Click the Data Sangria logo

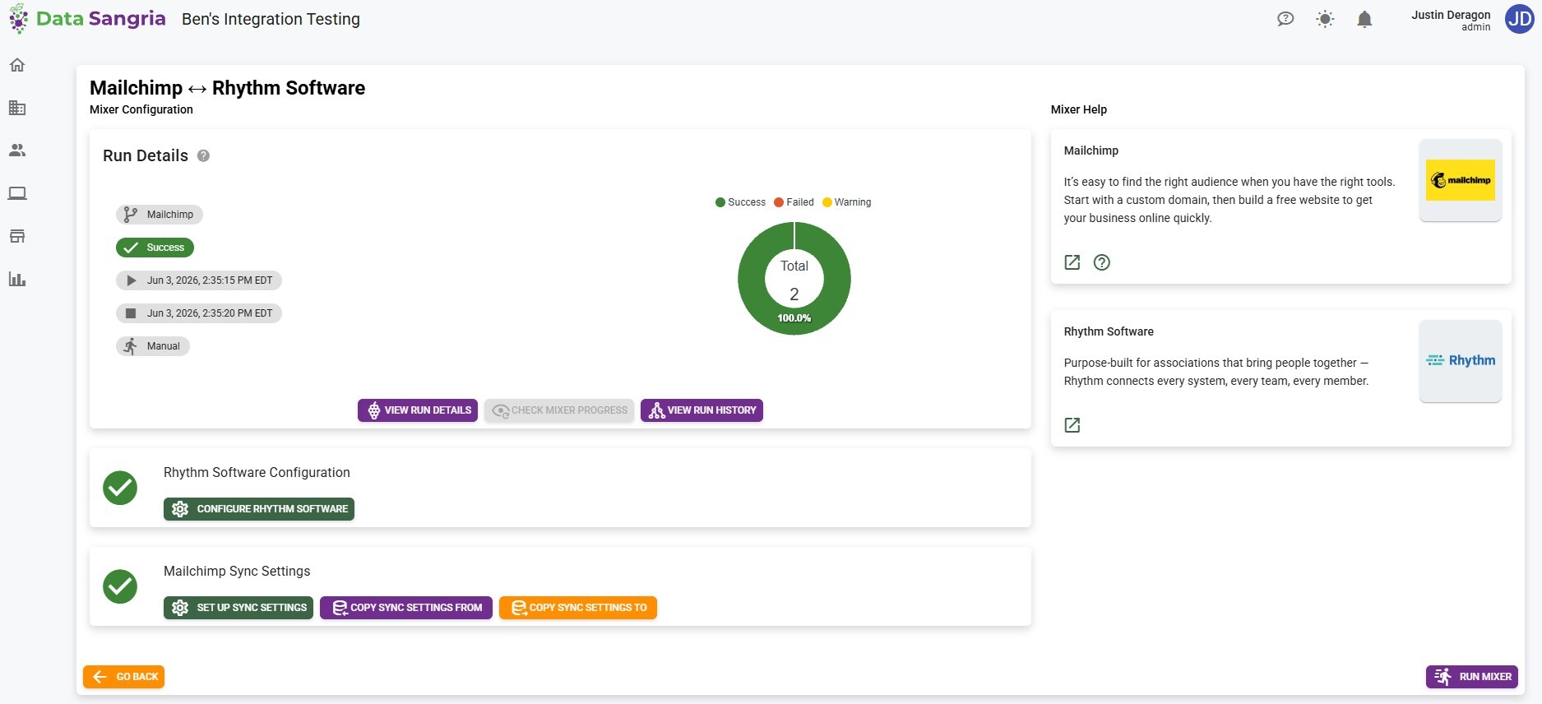tap(87, 18)
